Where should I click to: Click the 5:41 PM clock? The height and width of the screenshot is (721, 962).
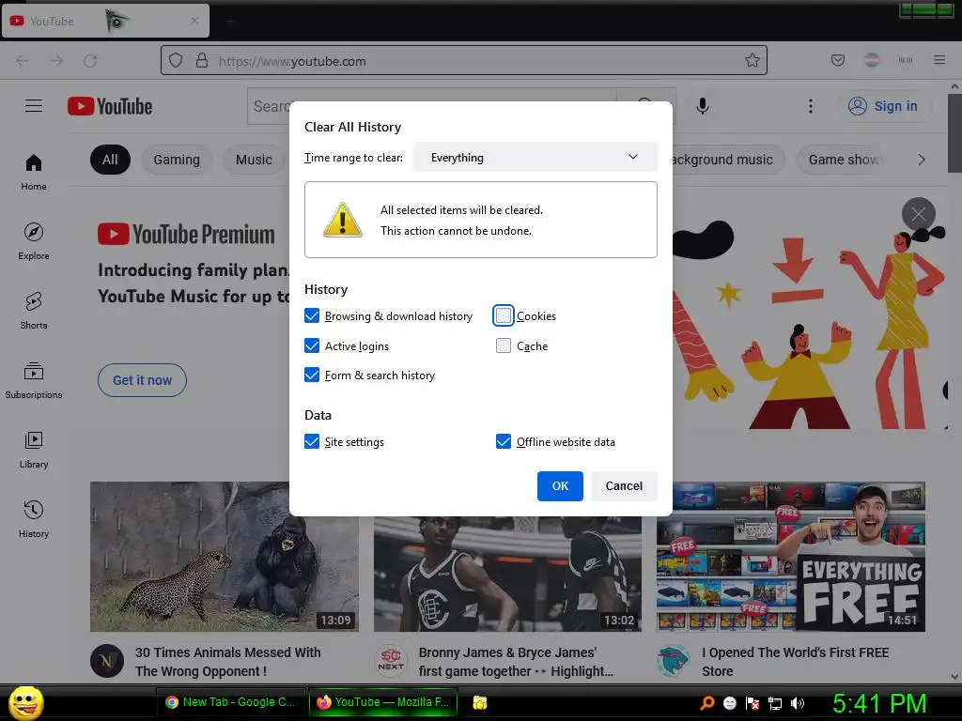point(879,703)
